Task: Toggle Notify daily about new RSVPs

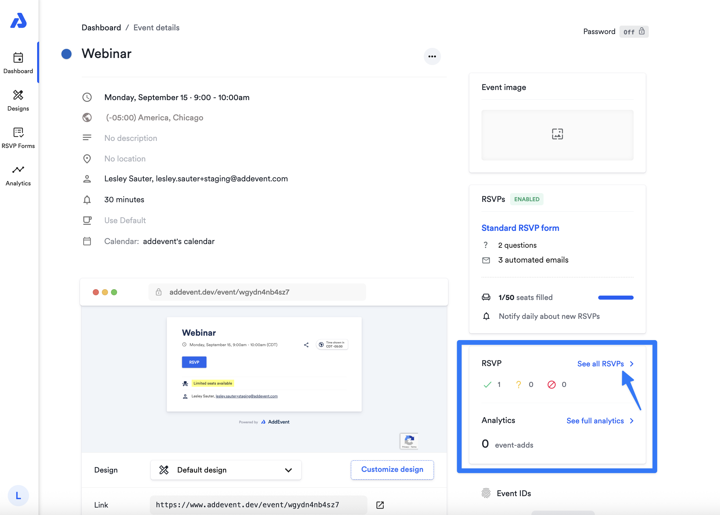Action: coord(549,316)
